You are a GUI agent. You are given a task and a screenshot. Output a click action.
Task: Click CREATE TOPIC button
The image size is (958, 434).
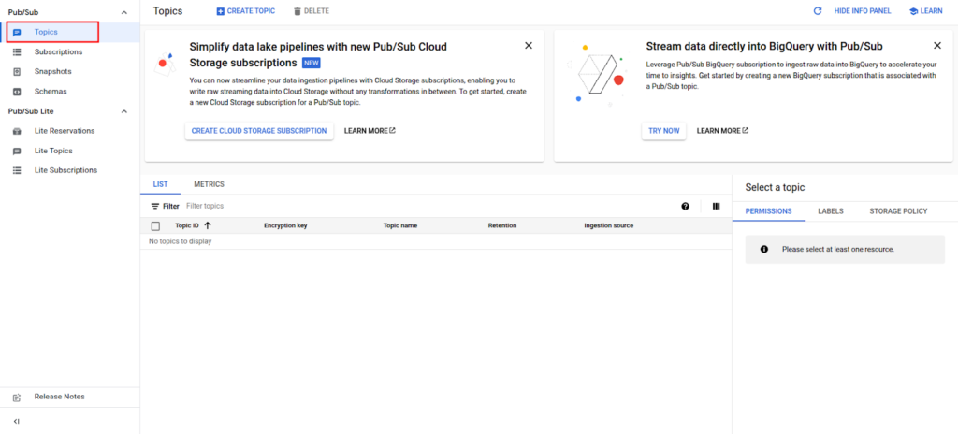(x=246, y=11)
